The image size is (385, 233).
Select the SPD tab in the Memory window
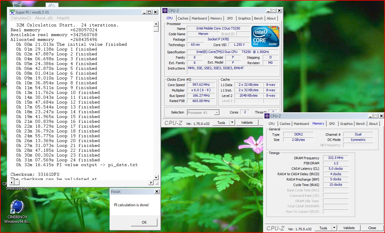click(332, 124)
